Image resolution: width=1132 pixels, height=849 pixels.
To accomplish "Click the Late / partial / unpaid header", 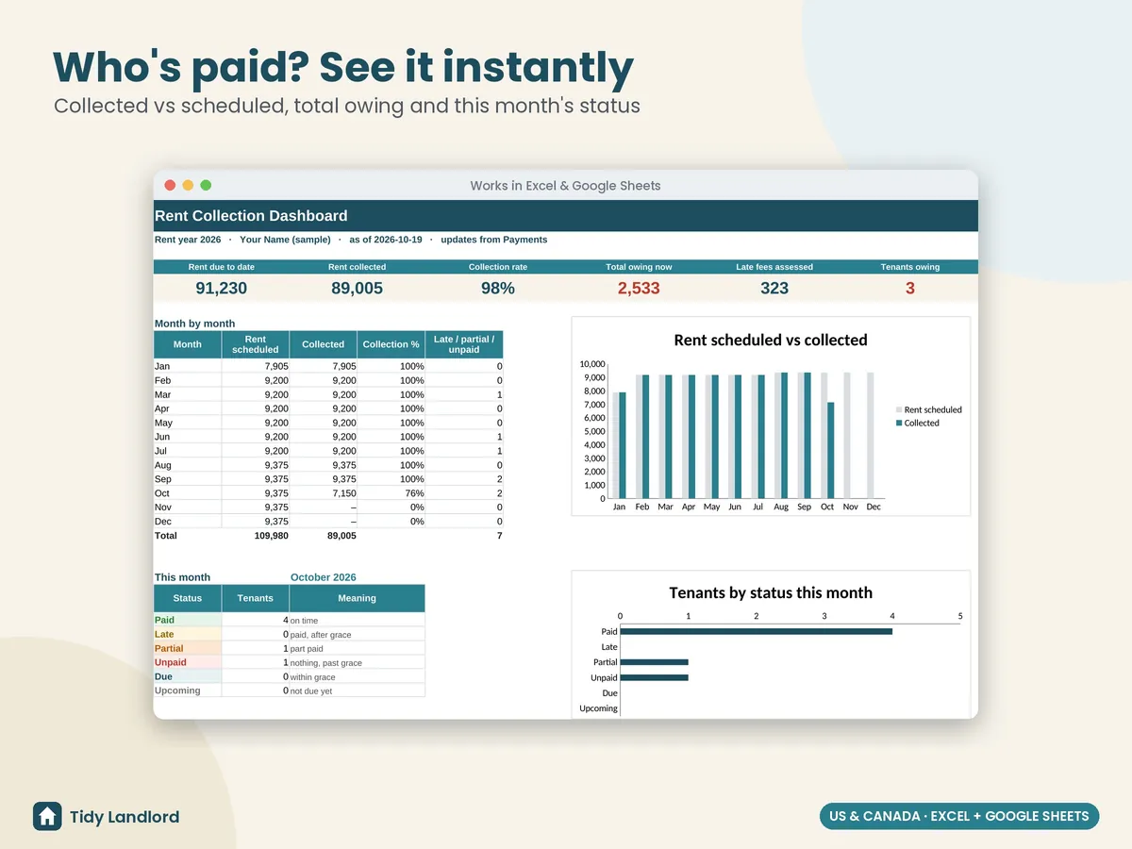I will click(x=464, y=344).
